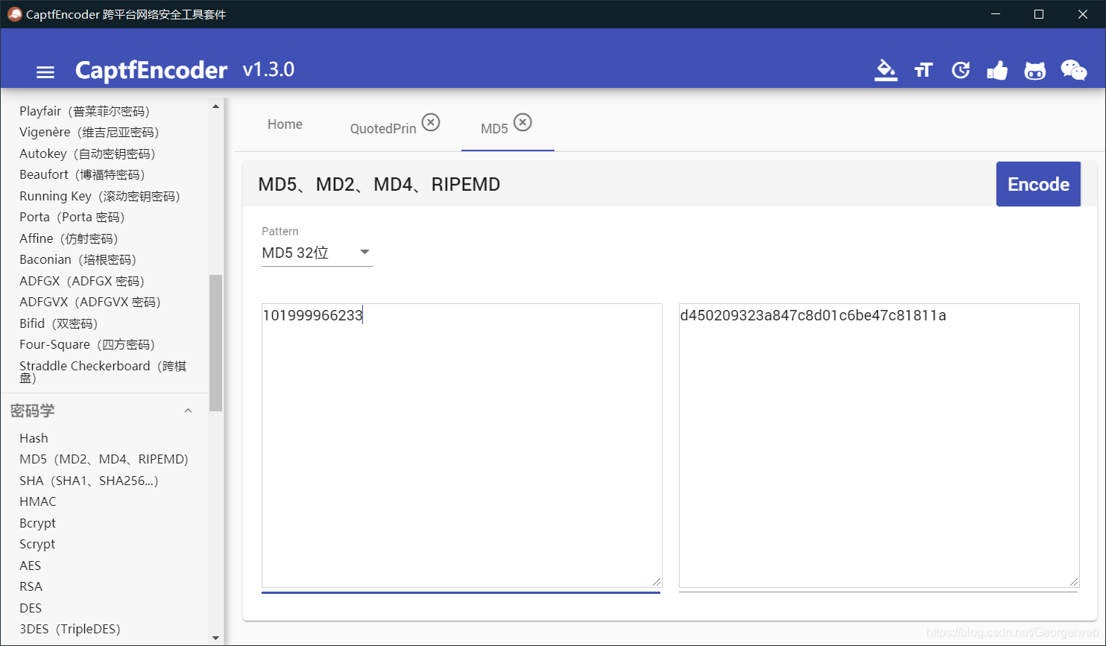Open AES in sidebar
Screen dimensions: 1106x646
tap(30, 566)
